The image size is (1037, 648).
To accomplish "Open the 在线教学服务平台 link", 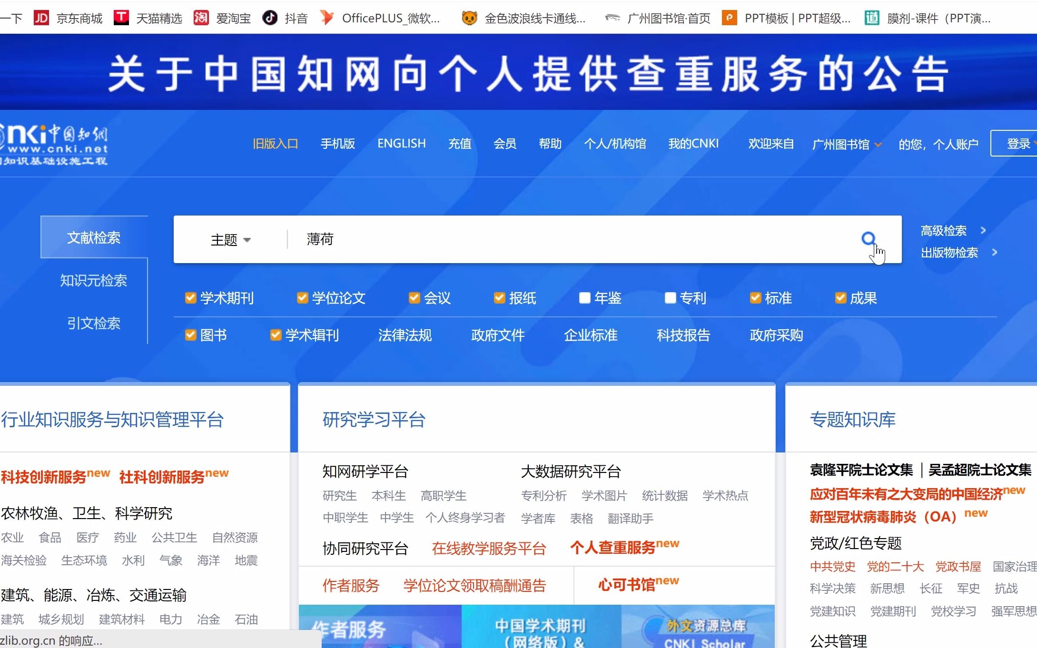I will click(489, 549).
